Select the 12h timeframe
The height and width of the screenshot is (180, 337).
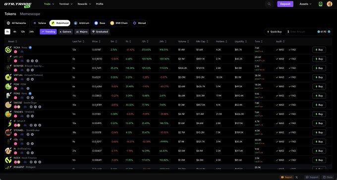23,32
